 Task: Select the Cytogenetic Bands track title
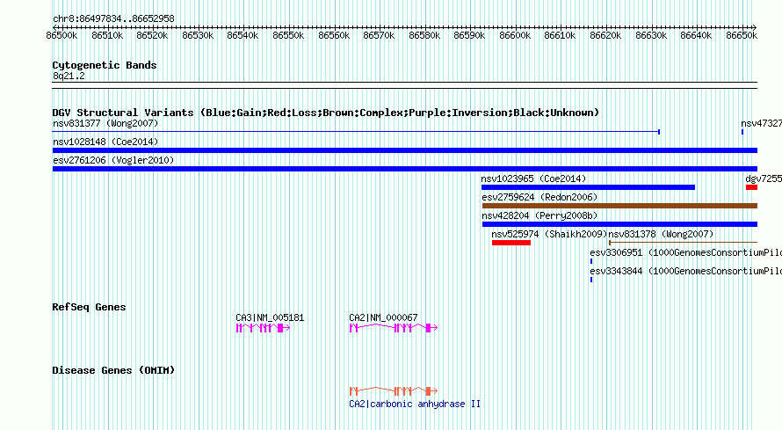pos(105,65)
